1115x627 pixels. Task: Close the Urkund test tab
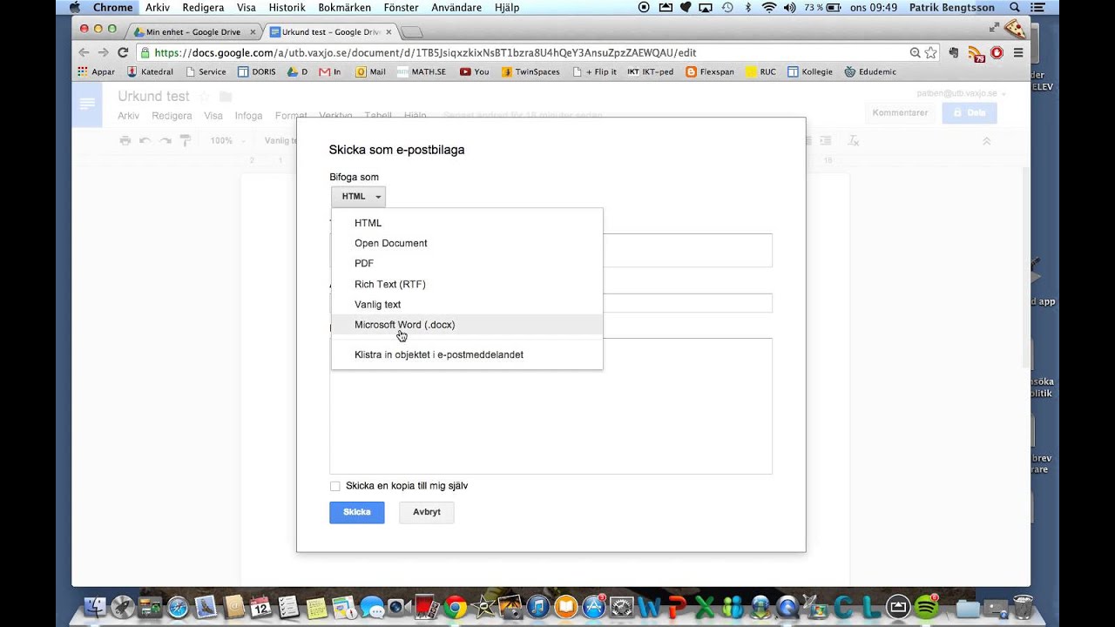click(389, 32)
